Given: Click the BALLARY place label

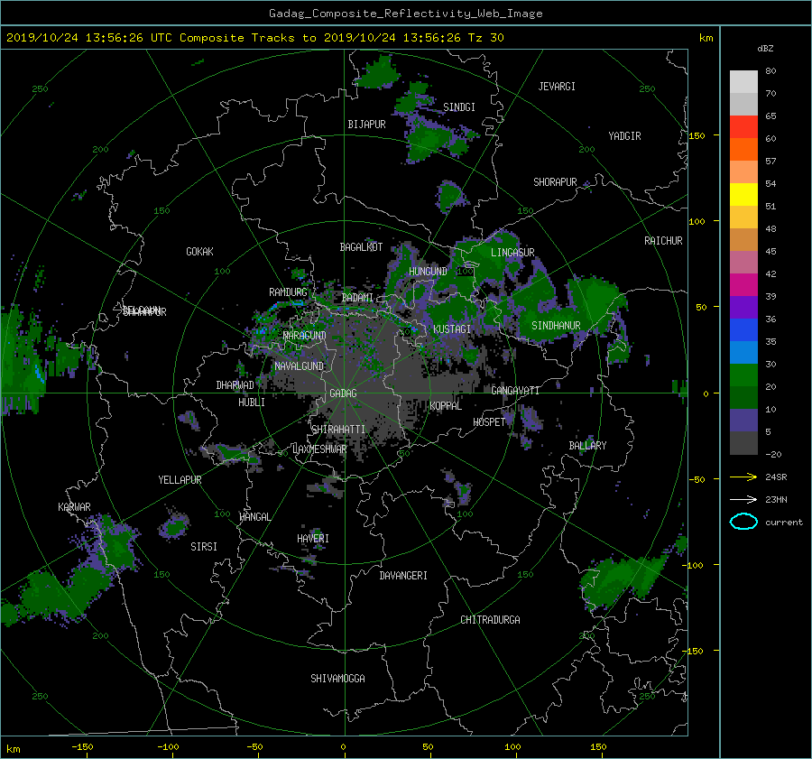Looking at the screenshot, I should (x=587, y=446).
